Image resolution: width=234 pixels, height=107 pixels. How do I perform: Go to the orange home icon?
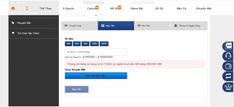(13, 8)
